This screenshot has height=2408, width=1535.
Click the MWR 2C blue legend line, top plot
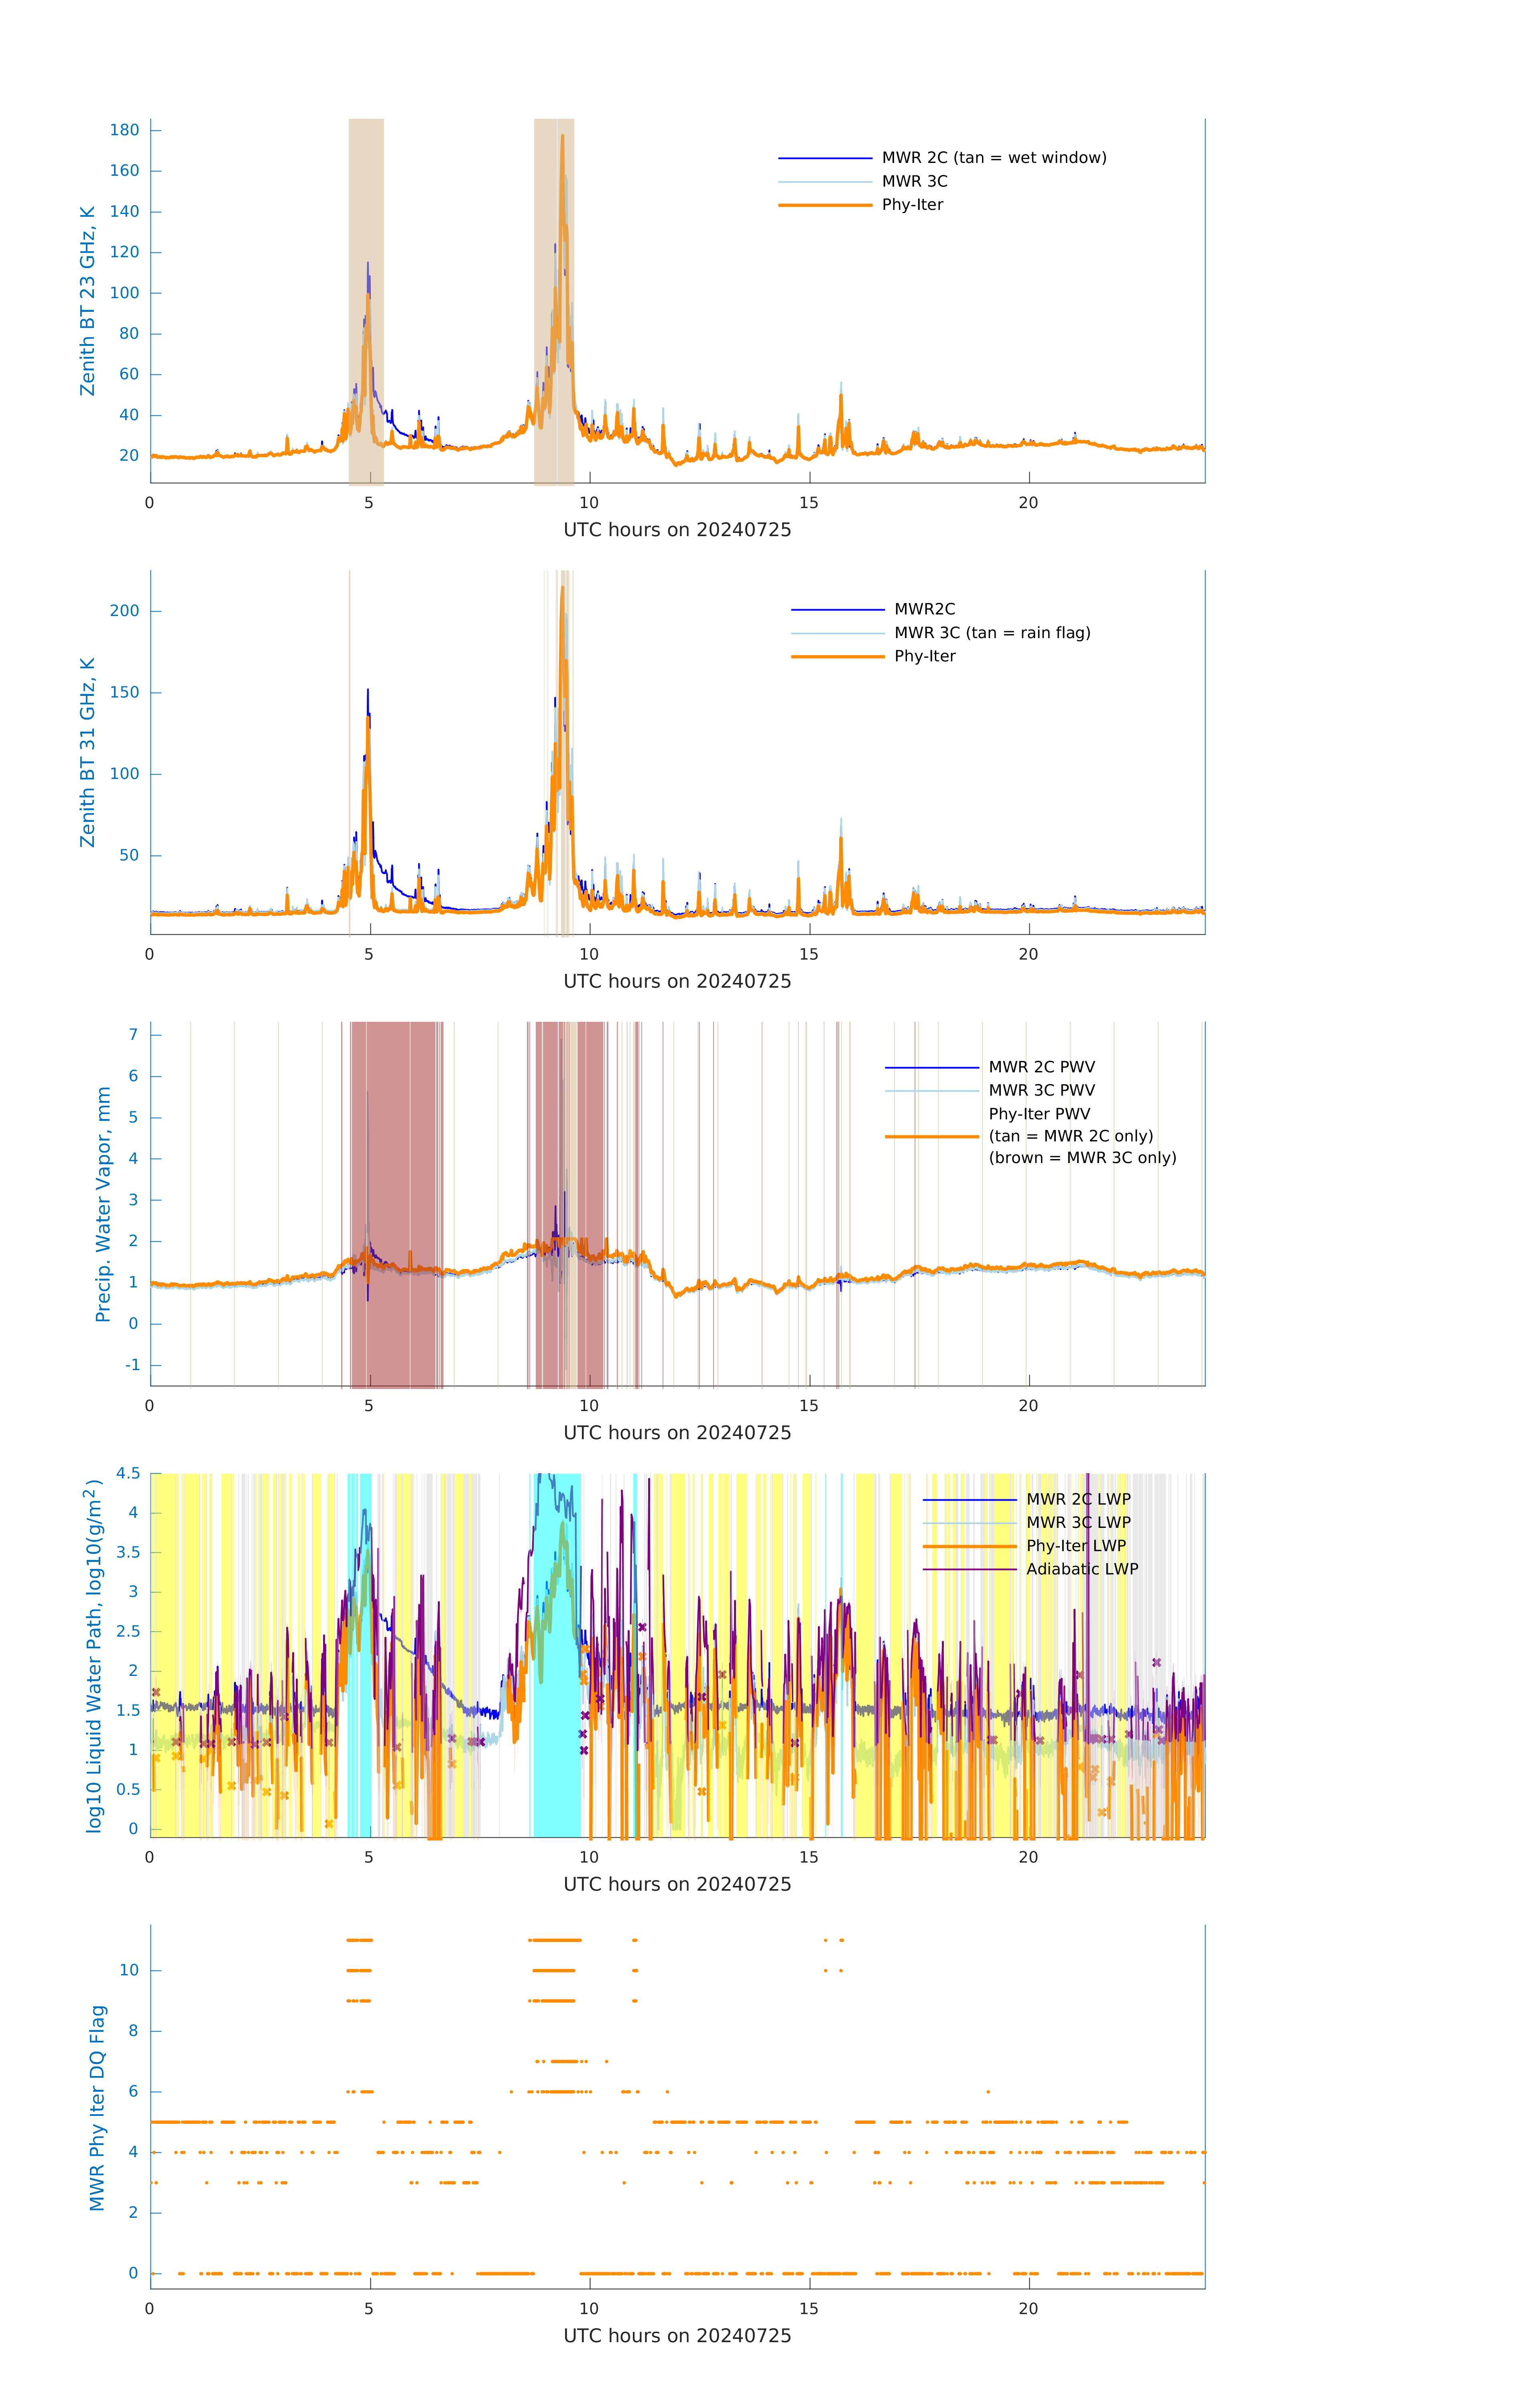[x=825, y=158]
